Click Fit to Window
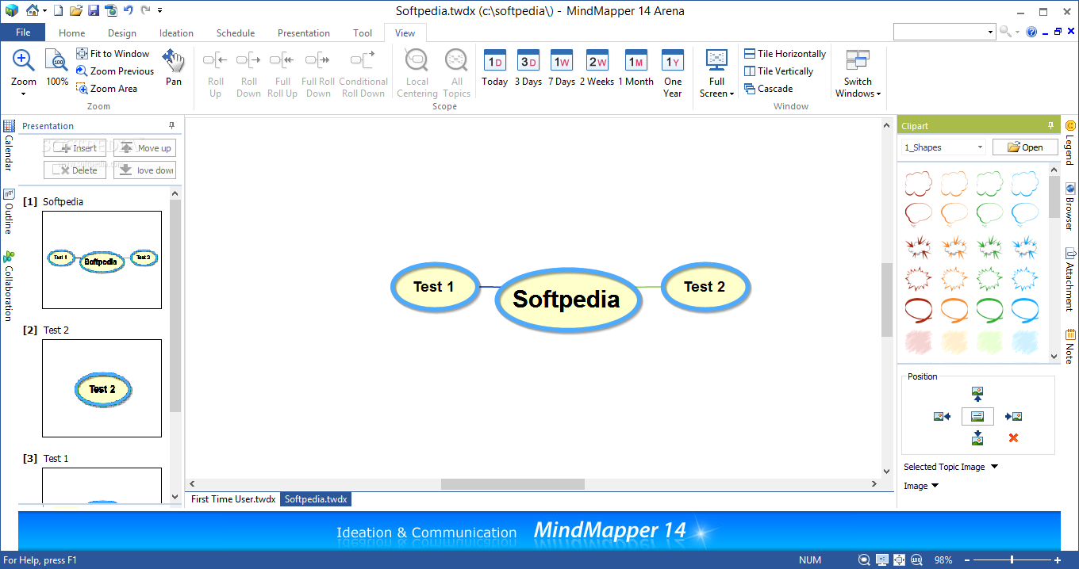1079x569 pixels. tap(113, 54)
